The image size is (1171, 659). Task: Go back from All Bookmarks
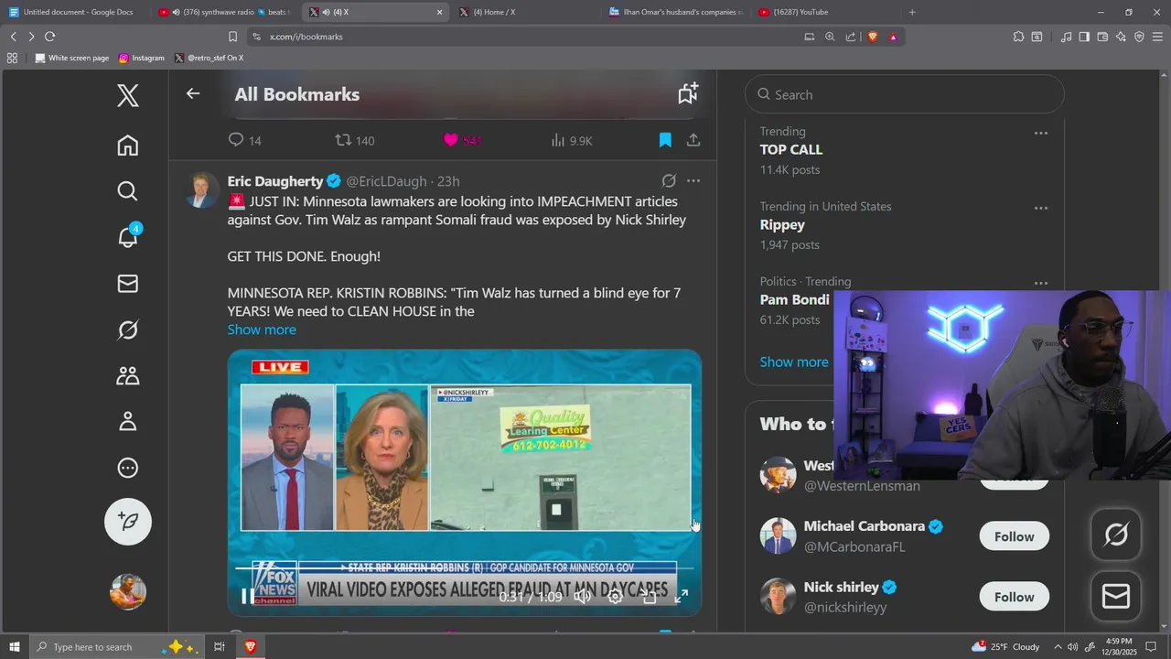pyautogui.click(x=192, y=93)
